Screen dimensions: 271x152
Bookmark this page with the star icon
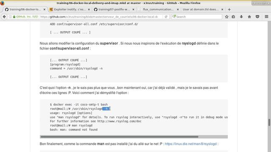click(227, 17)
